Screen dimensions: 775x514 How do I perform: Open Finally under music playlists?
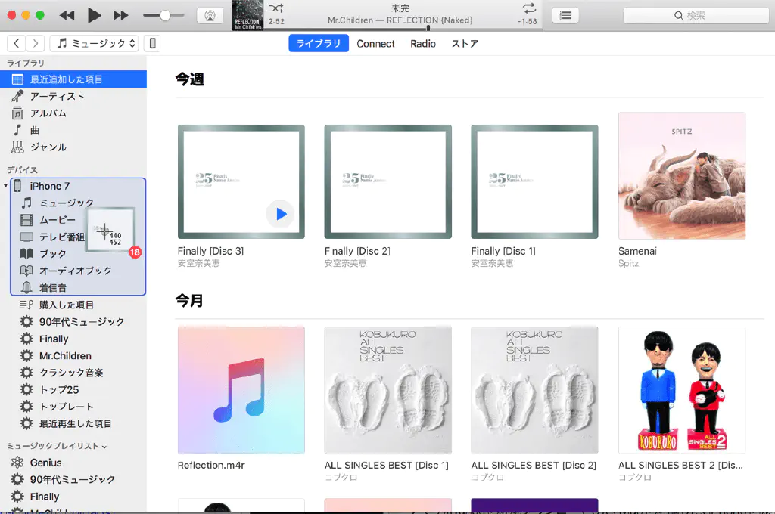pyautogui.click(x=73, y=496)
